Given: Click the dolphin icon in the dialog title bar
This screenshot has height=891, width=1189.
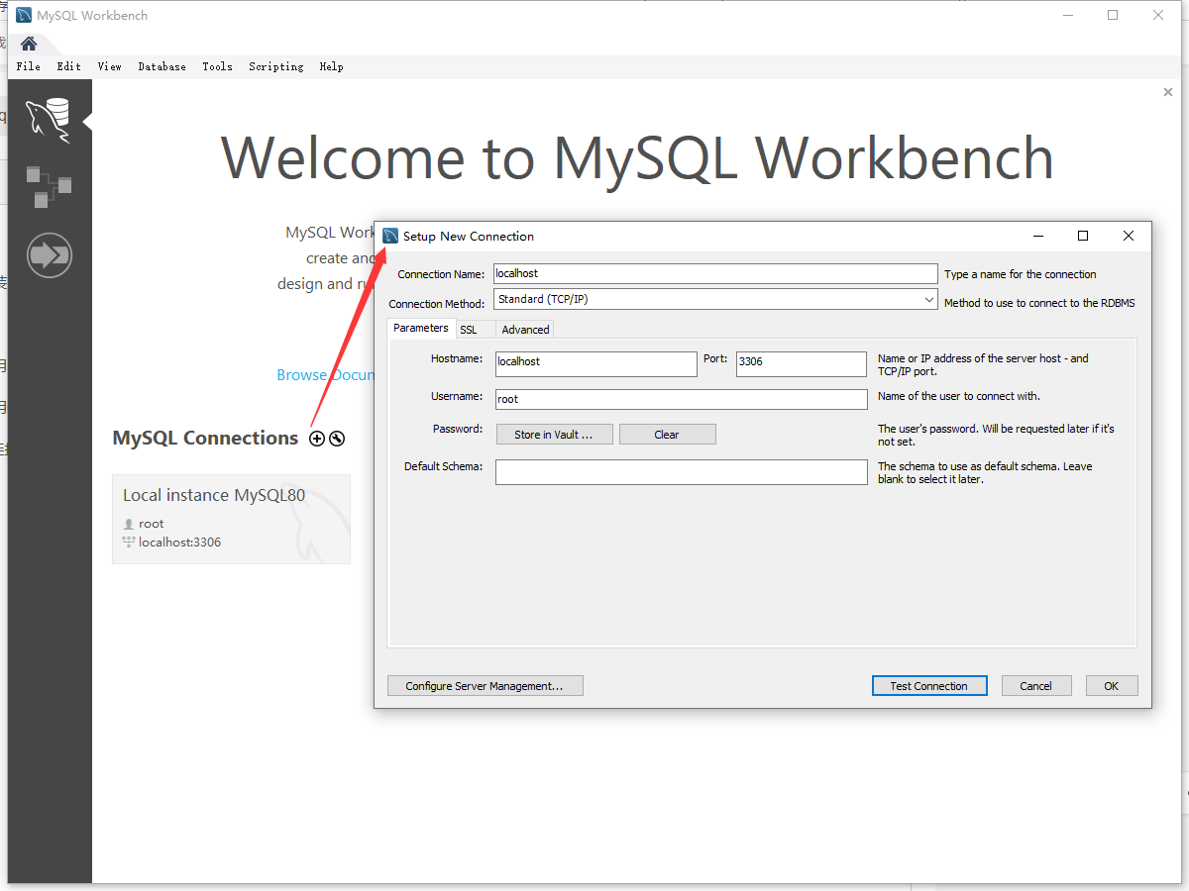Looking at the screenshot, I should point(390,236).
